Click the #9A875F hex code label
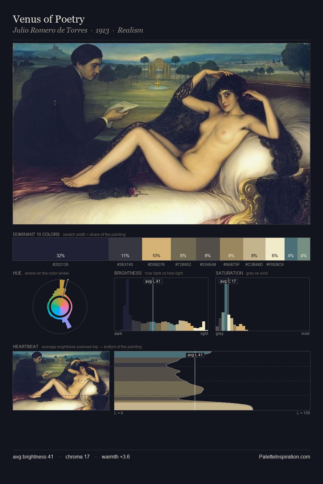 pos(232,265)
